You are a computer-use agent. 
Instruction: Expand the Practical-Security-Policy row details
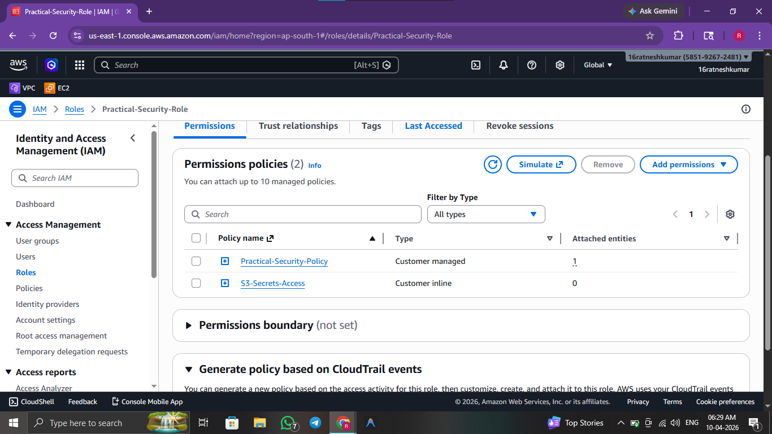[x=225, y=261]
